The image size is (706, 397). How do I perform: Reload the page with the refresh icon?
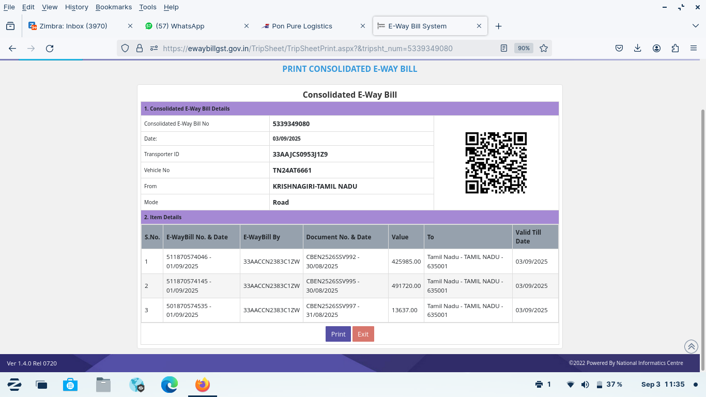[50, 48]
